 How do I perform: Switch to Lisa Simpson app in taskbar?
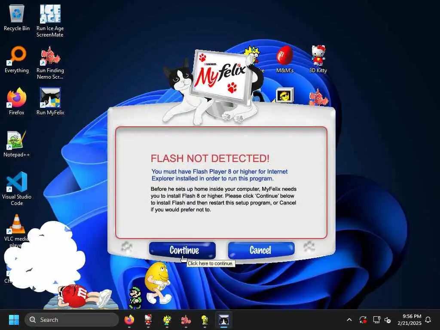pyautogui.click(x=167, y=320)
